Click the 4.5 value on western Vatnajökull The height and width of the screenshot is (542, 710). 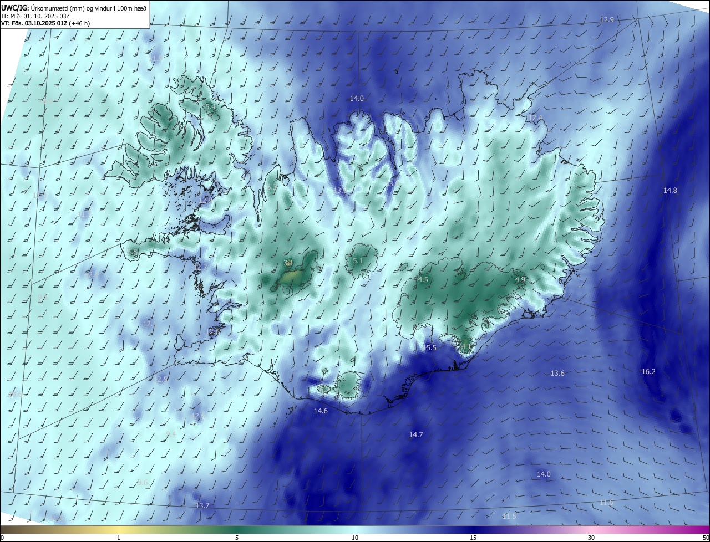423,280
